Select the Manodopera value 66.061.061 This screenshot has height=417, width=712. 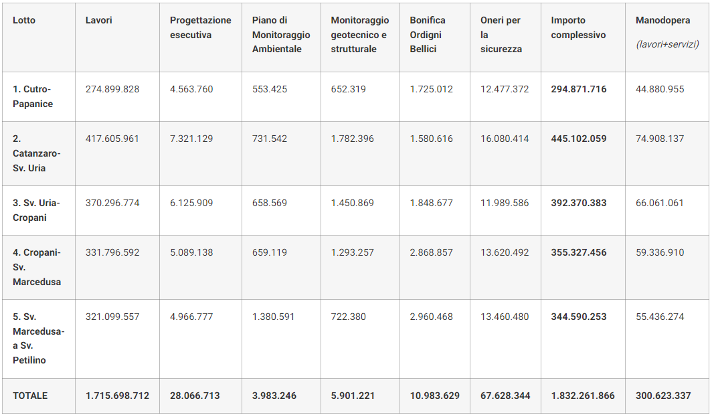660,203
